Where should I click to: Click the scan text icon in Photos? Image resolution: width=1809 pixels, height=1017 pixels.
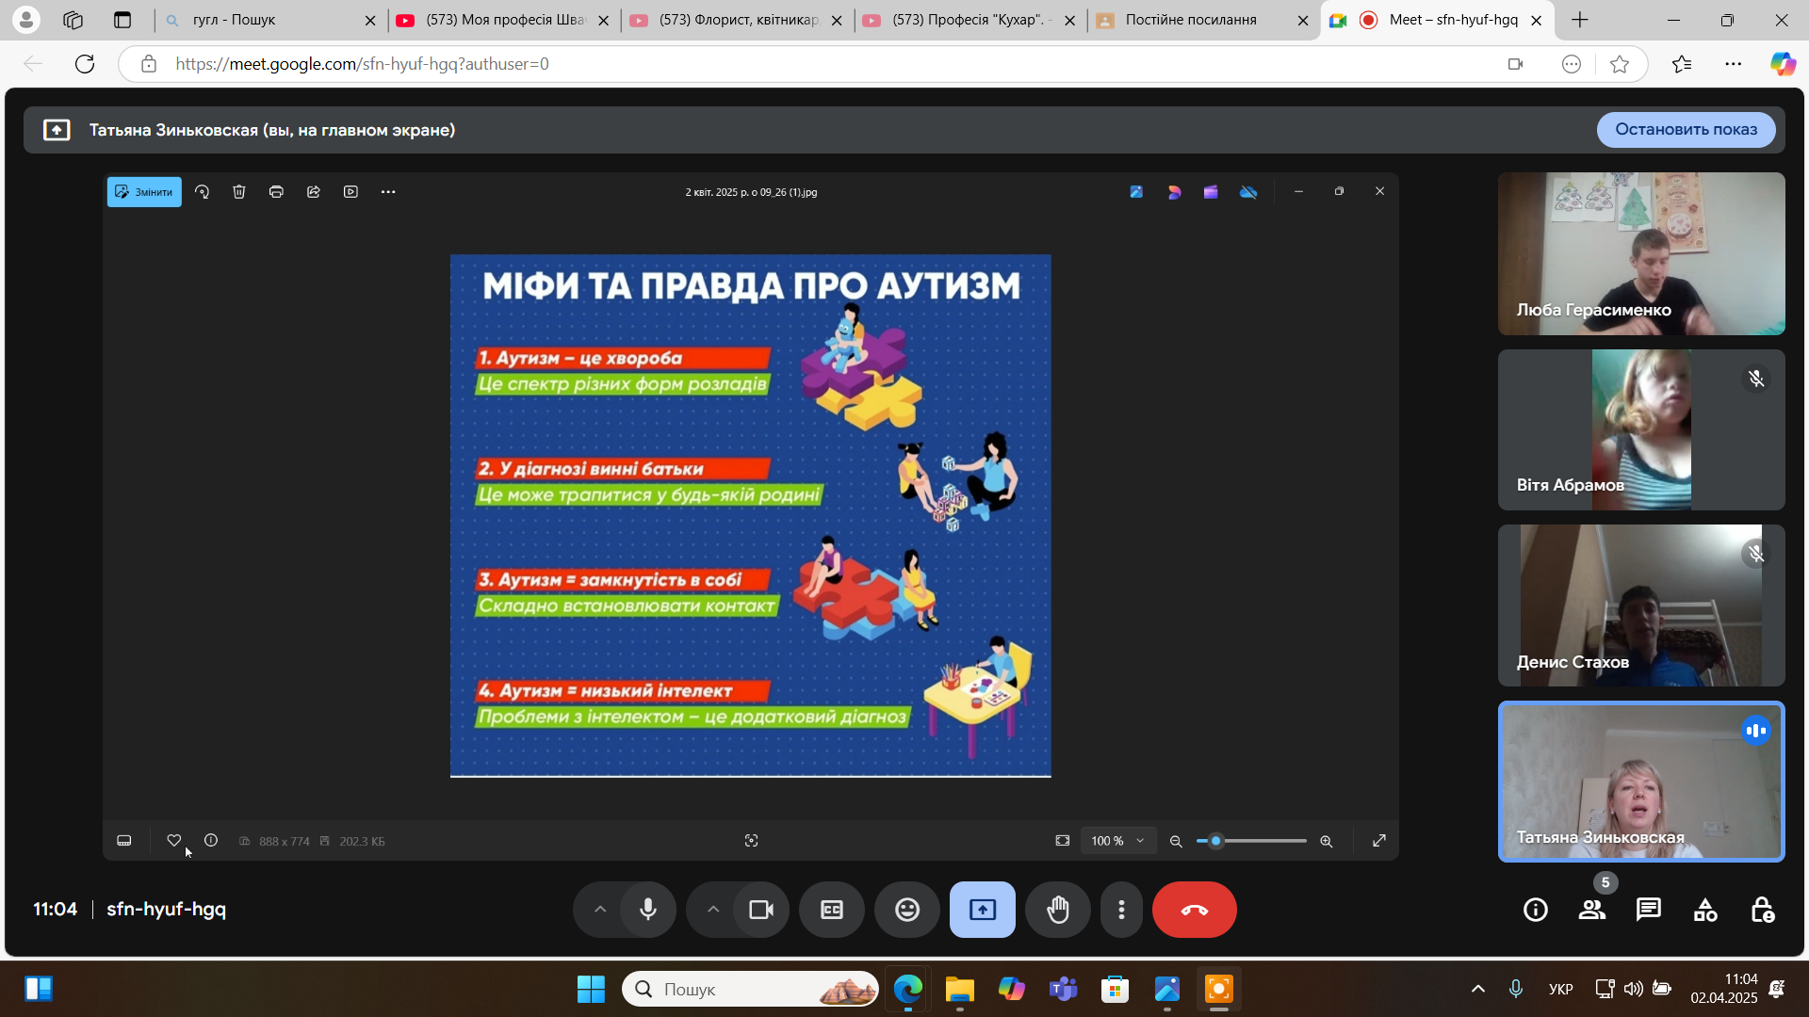point(751,841)
